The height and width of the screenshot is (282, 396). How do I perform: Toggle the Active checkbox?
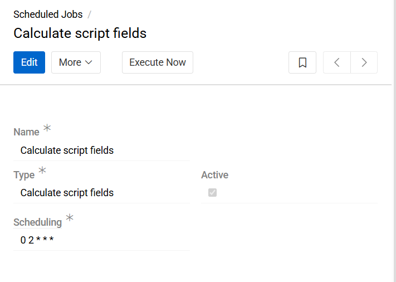click(212, 193)
